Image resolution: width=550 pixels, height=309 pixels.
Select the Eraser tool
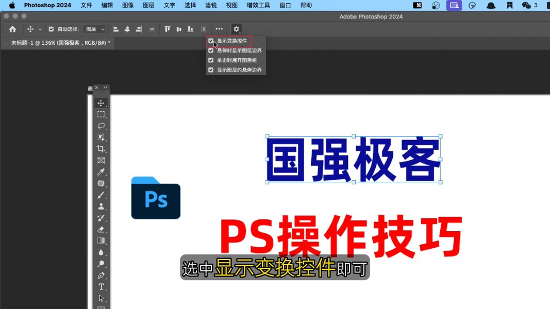(x=101, y=230)
